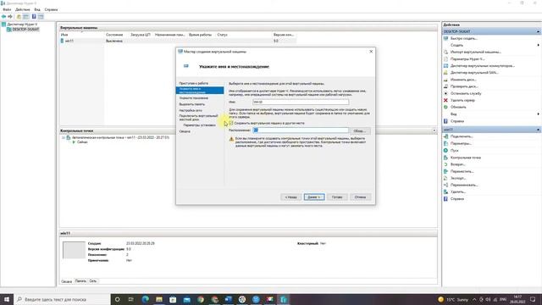Click the Расположение (location) text field
Image resolution: width=542 pixels, height=305 pixels.
tap(301, 130)
